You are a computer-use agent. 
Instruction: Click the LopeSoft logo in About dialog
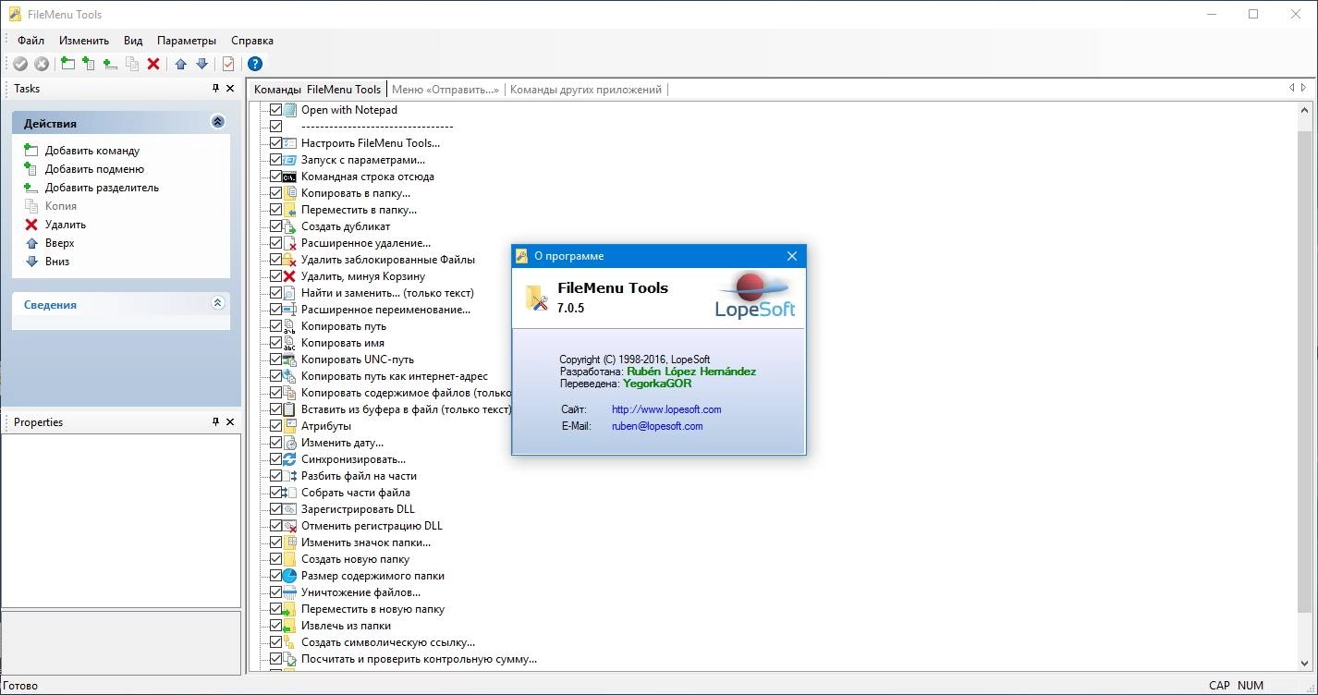click(x=755, y=295)
